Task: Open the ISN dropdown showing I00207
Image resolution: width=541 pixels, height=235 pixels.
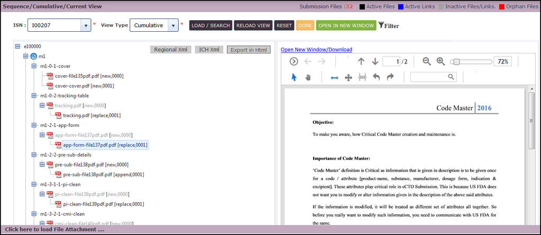Action: click(x=86, y=25)
